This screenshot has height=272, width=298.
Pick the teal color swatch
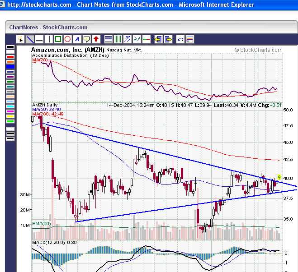tap(10, 87)
